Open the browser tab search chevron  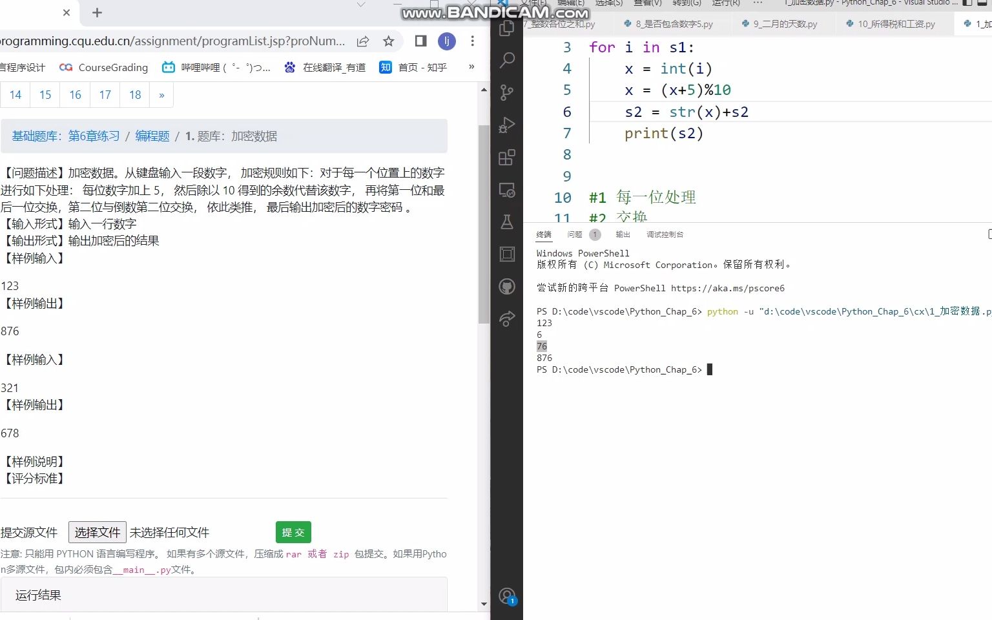[x=361, y=5]
